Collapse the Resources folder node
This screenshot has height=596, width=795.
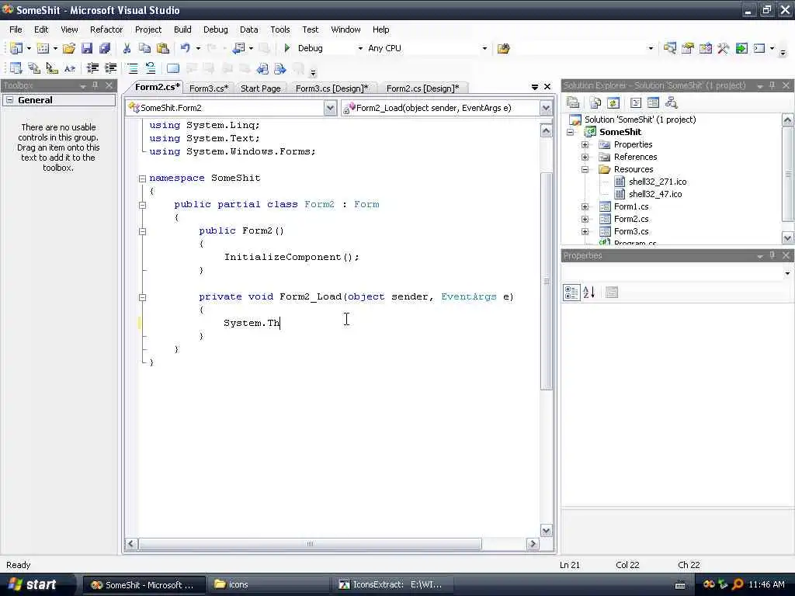click(585, 169)
